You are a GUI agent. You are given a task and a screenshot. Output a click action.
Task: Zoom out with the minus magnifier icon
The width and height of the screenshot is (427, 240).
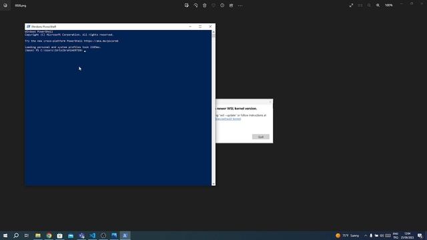point(369,5)
